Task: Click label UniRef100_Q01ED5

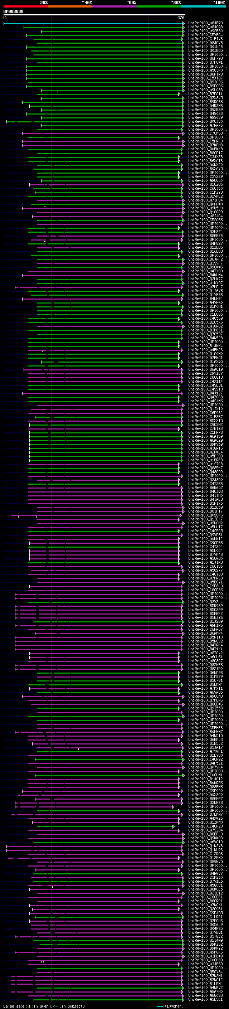Action: 205,50
